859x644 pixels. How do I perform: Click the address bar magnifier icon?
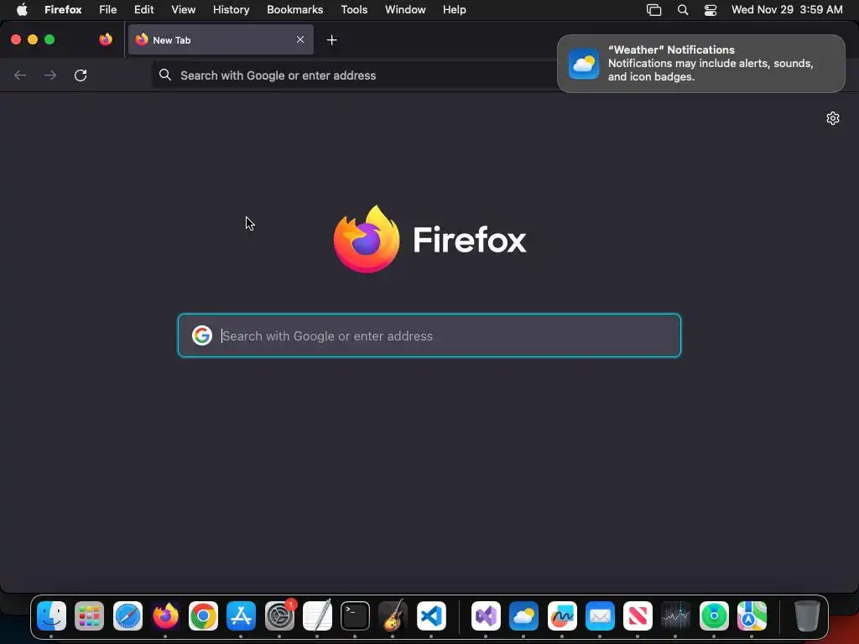click(x=165, y=75)
